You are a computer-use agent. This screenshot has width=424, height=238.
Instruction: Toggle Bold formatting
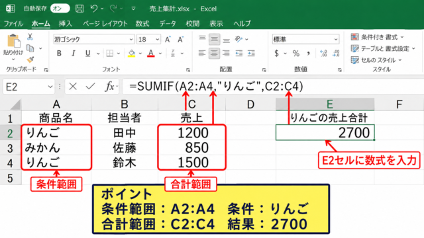[59, 54]
